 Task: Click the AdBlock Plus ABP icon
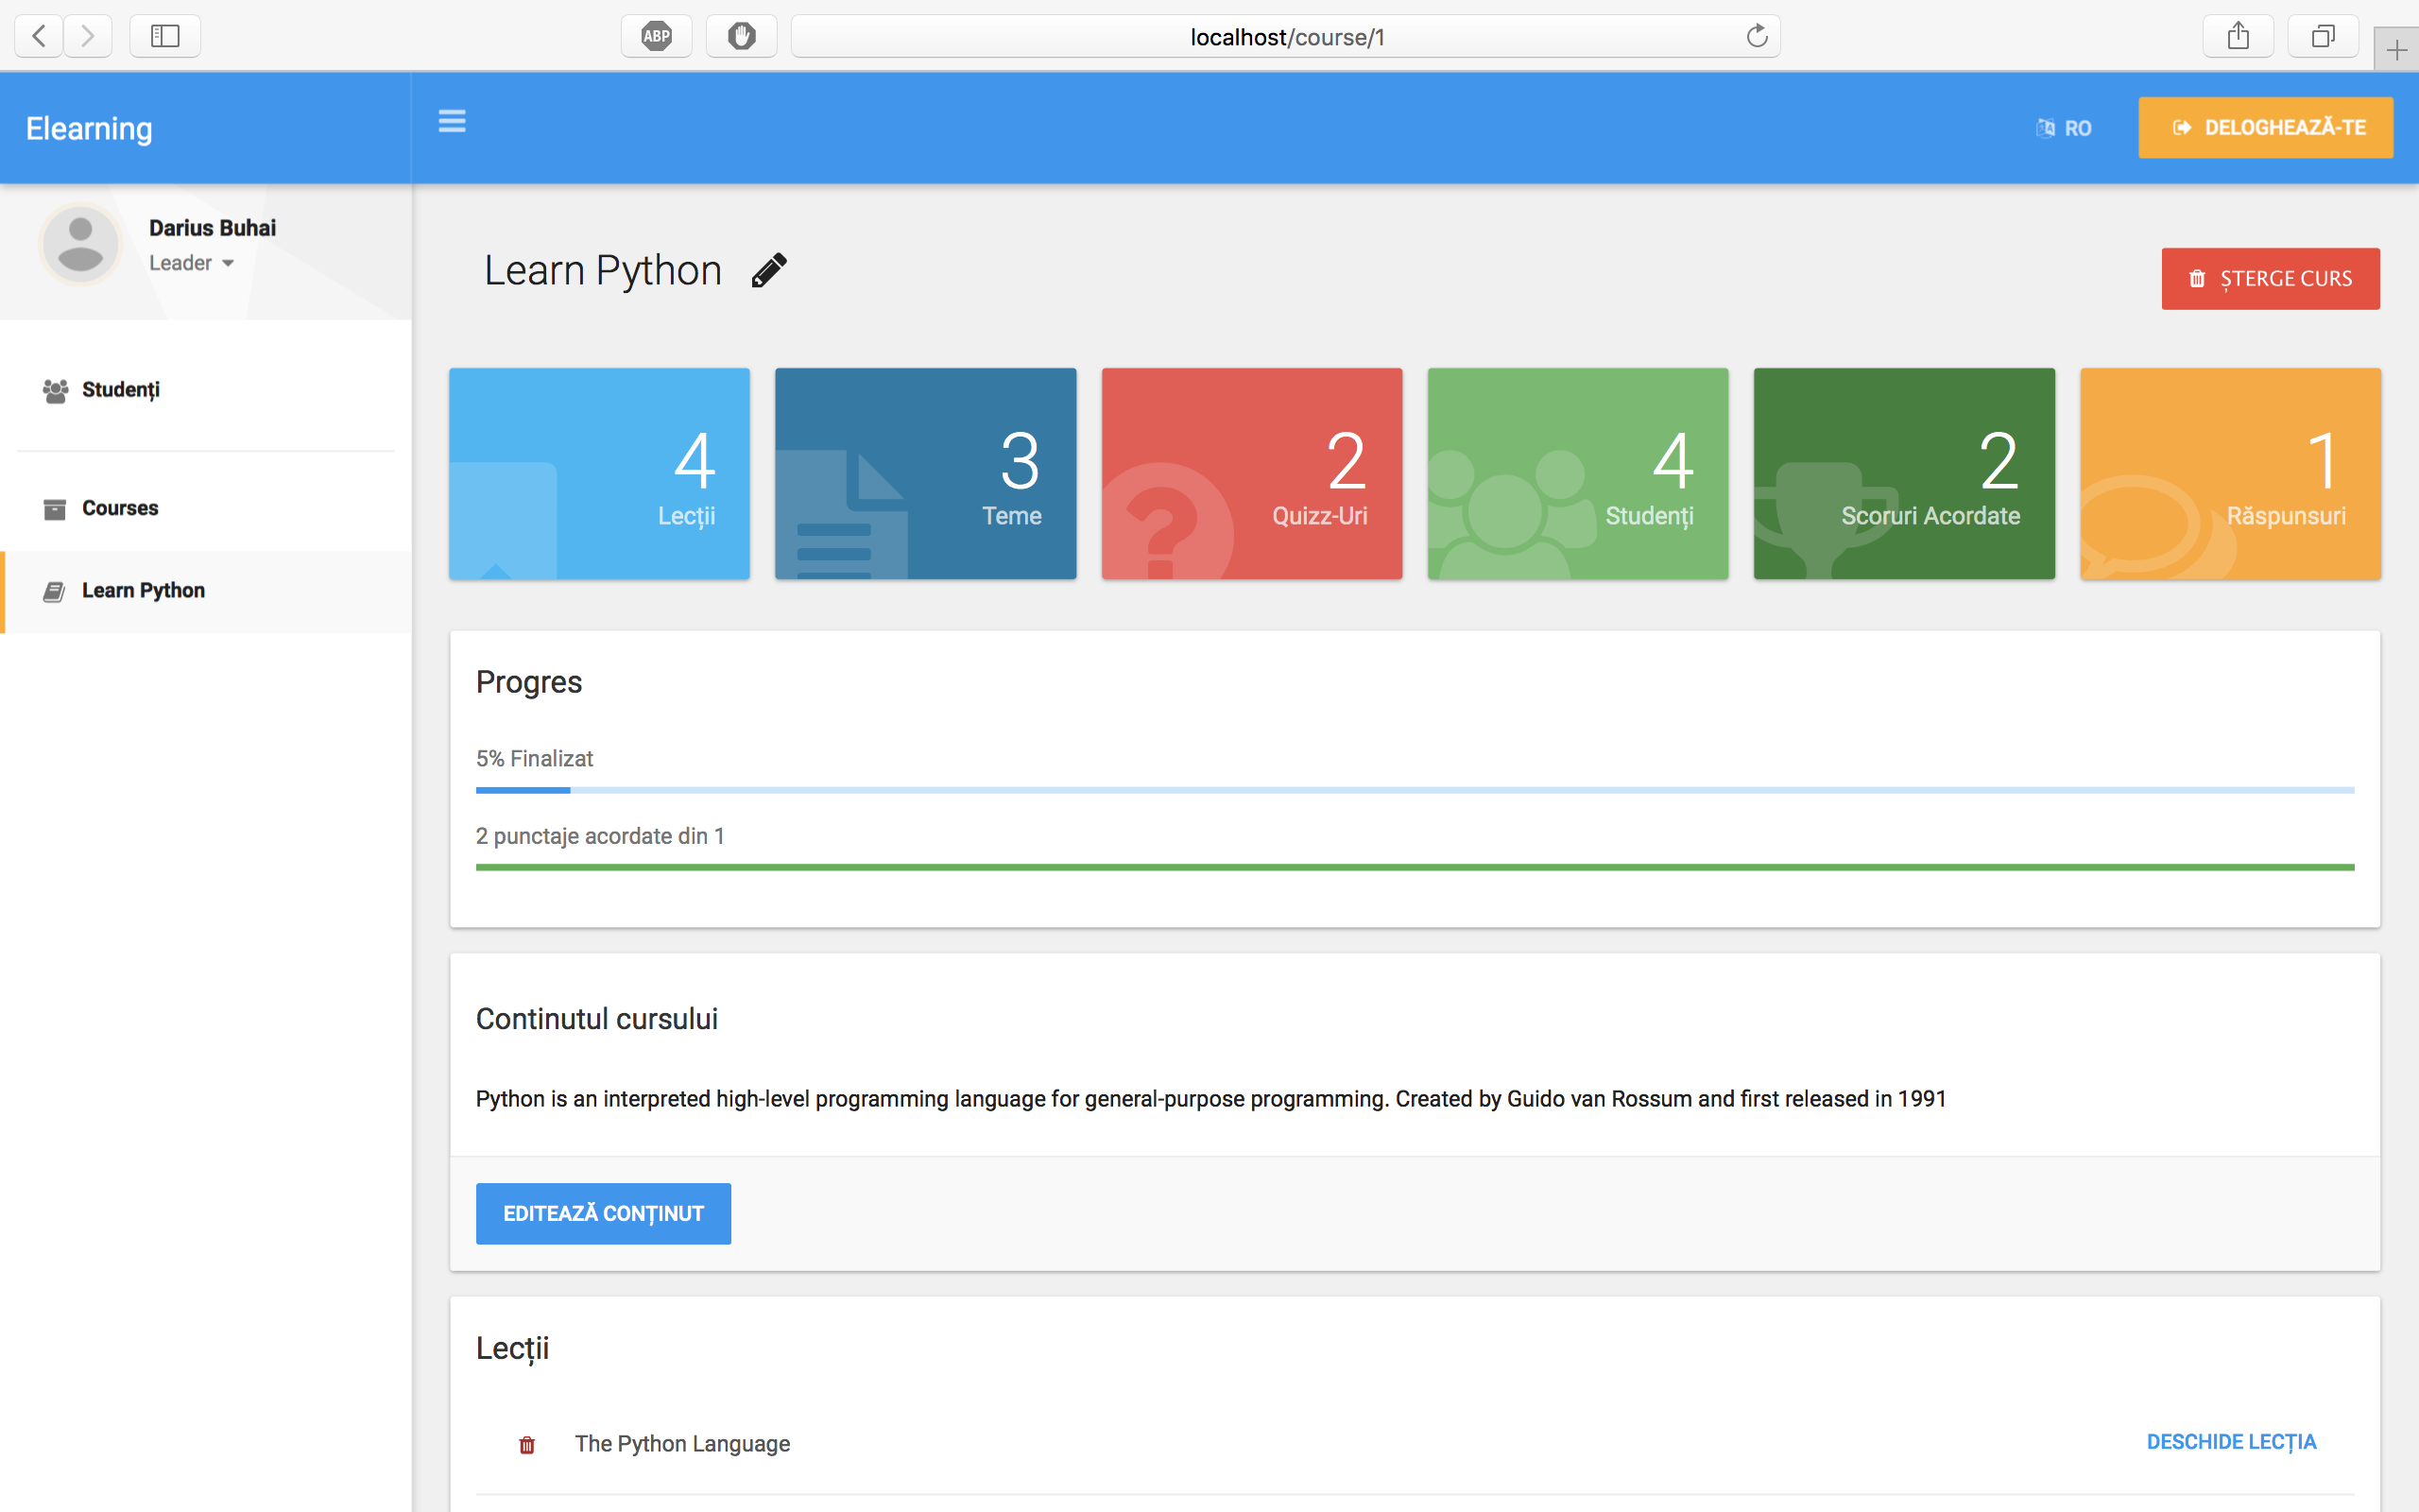(657, 37)
